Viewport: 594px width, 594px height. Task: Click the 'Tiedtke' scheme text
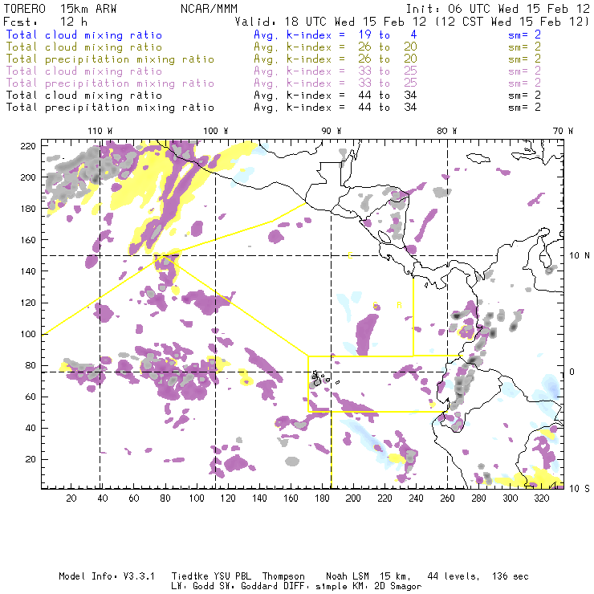[x=192, y=576]
